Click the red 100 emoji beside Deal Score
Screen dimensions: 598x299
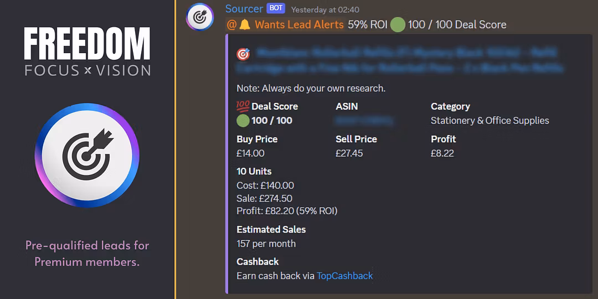tap(243, 106)
